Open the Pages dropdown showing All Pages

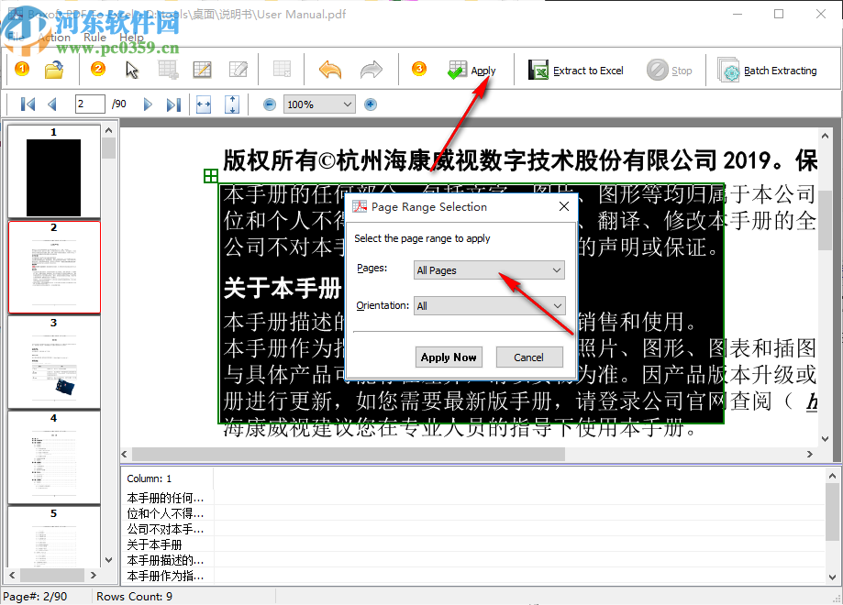coord(489,269)
